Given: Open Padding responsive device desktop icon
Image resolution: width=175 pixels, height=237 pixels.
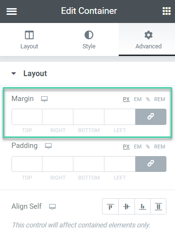Looking at the screenshot, I should click(48, 146).
